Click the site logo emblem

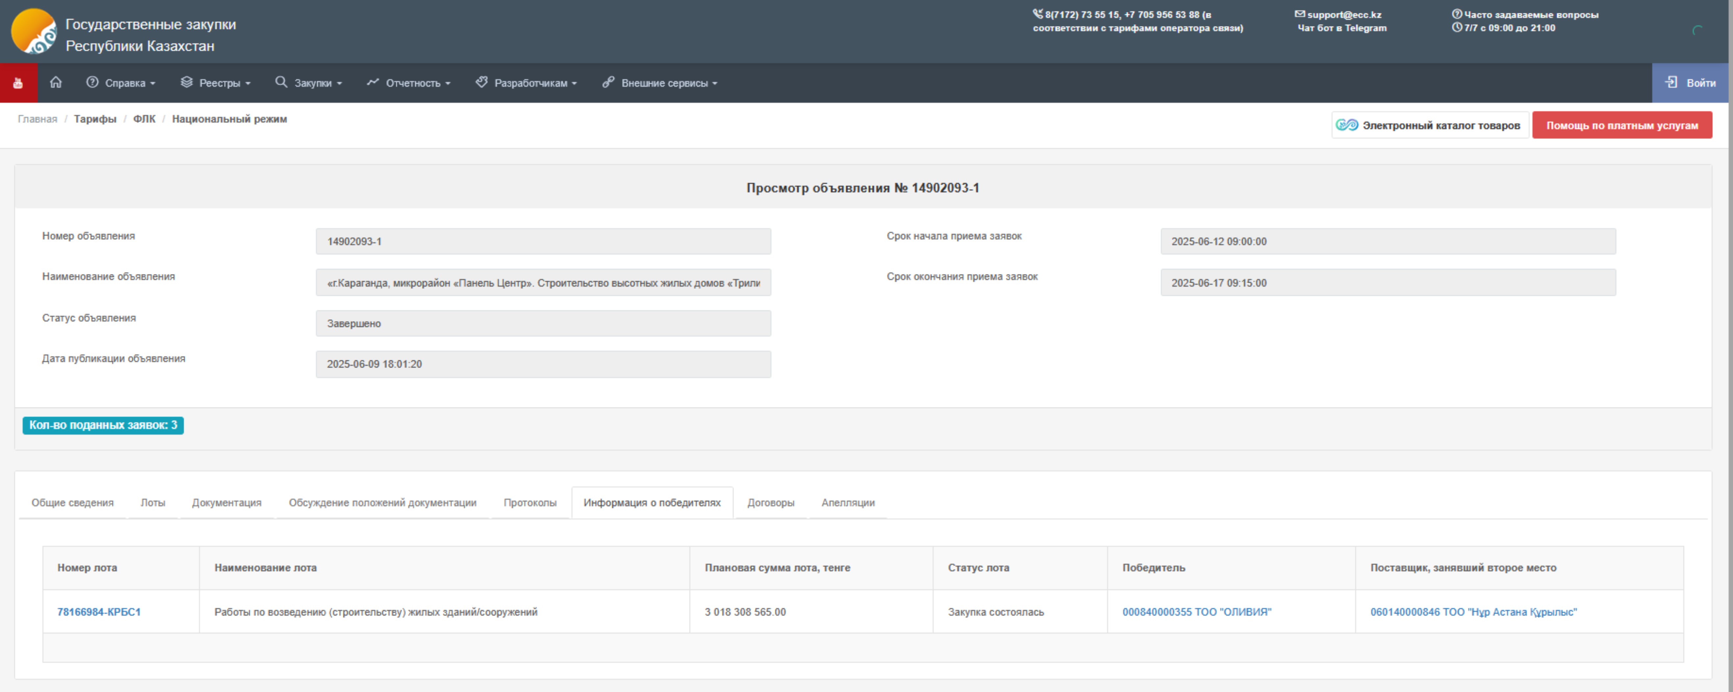tap(34, 31)
